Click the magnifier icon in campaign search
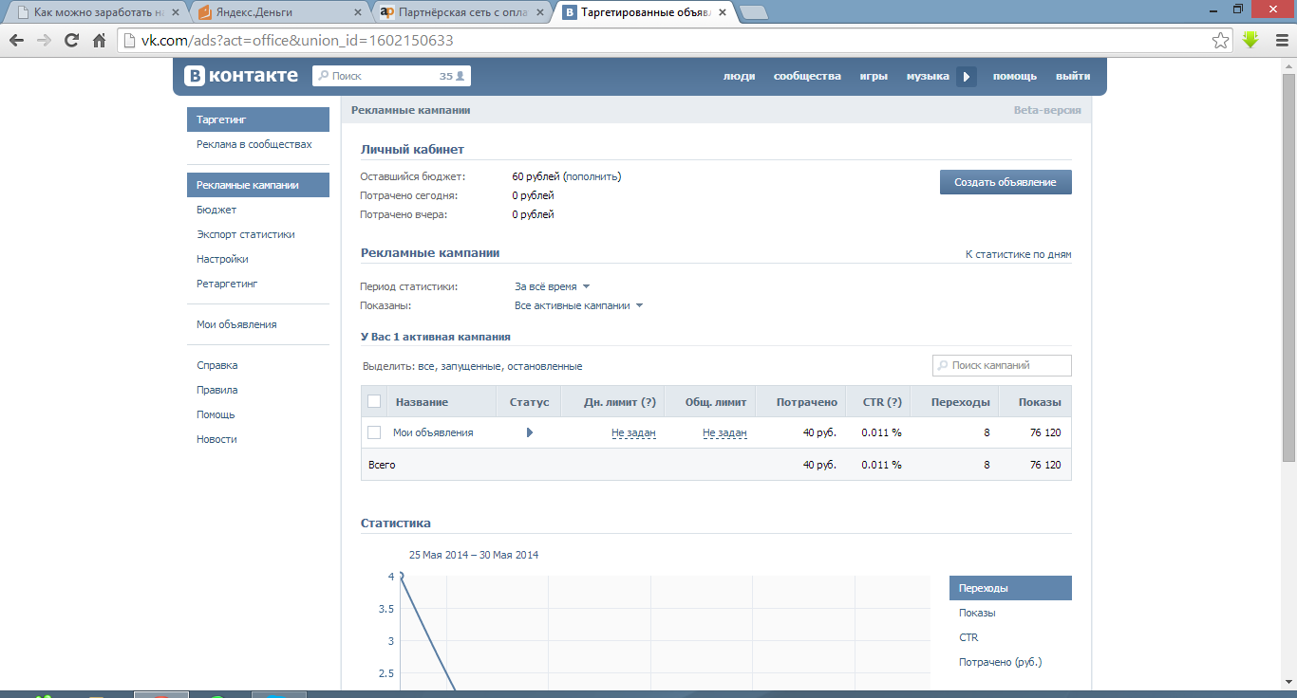This screenshot has width=1297, height=698. click(942, 365)
